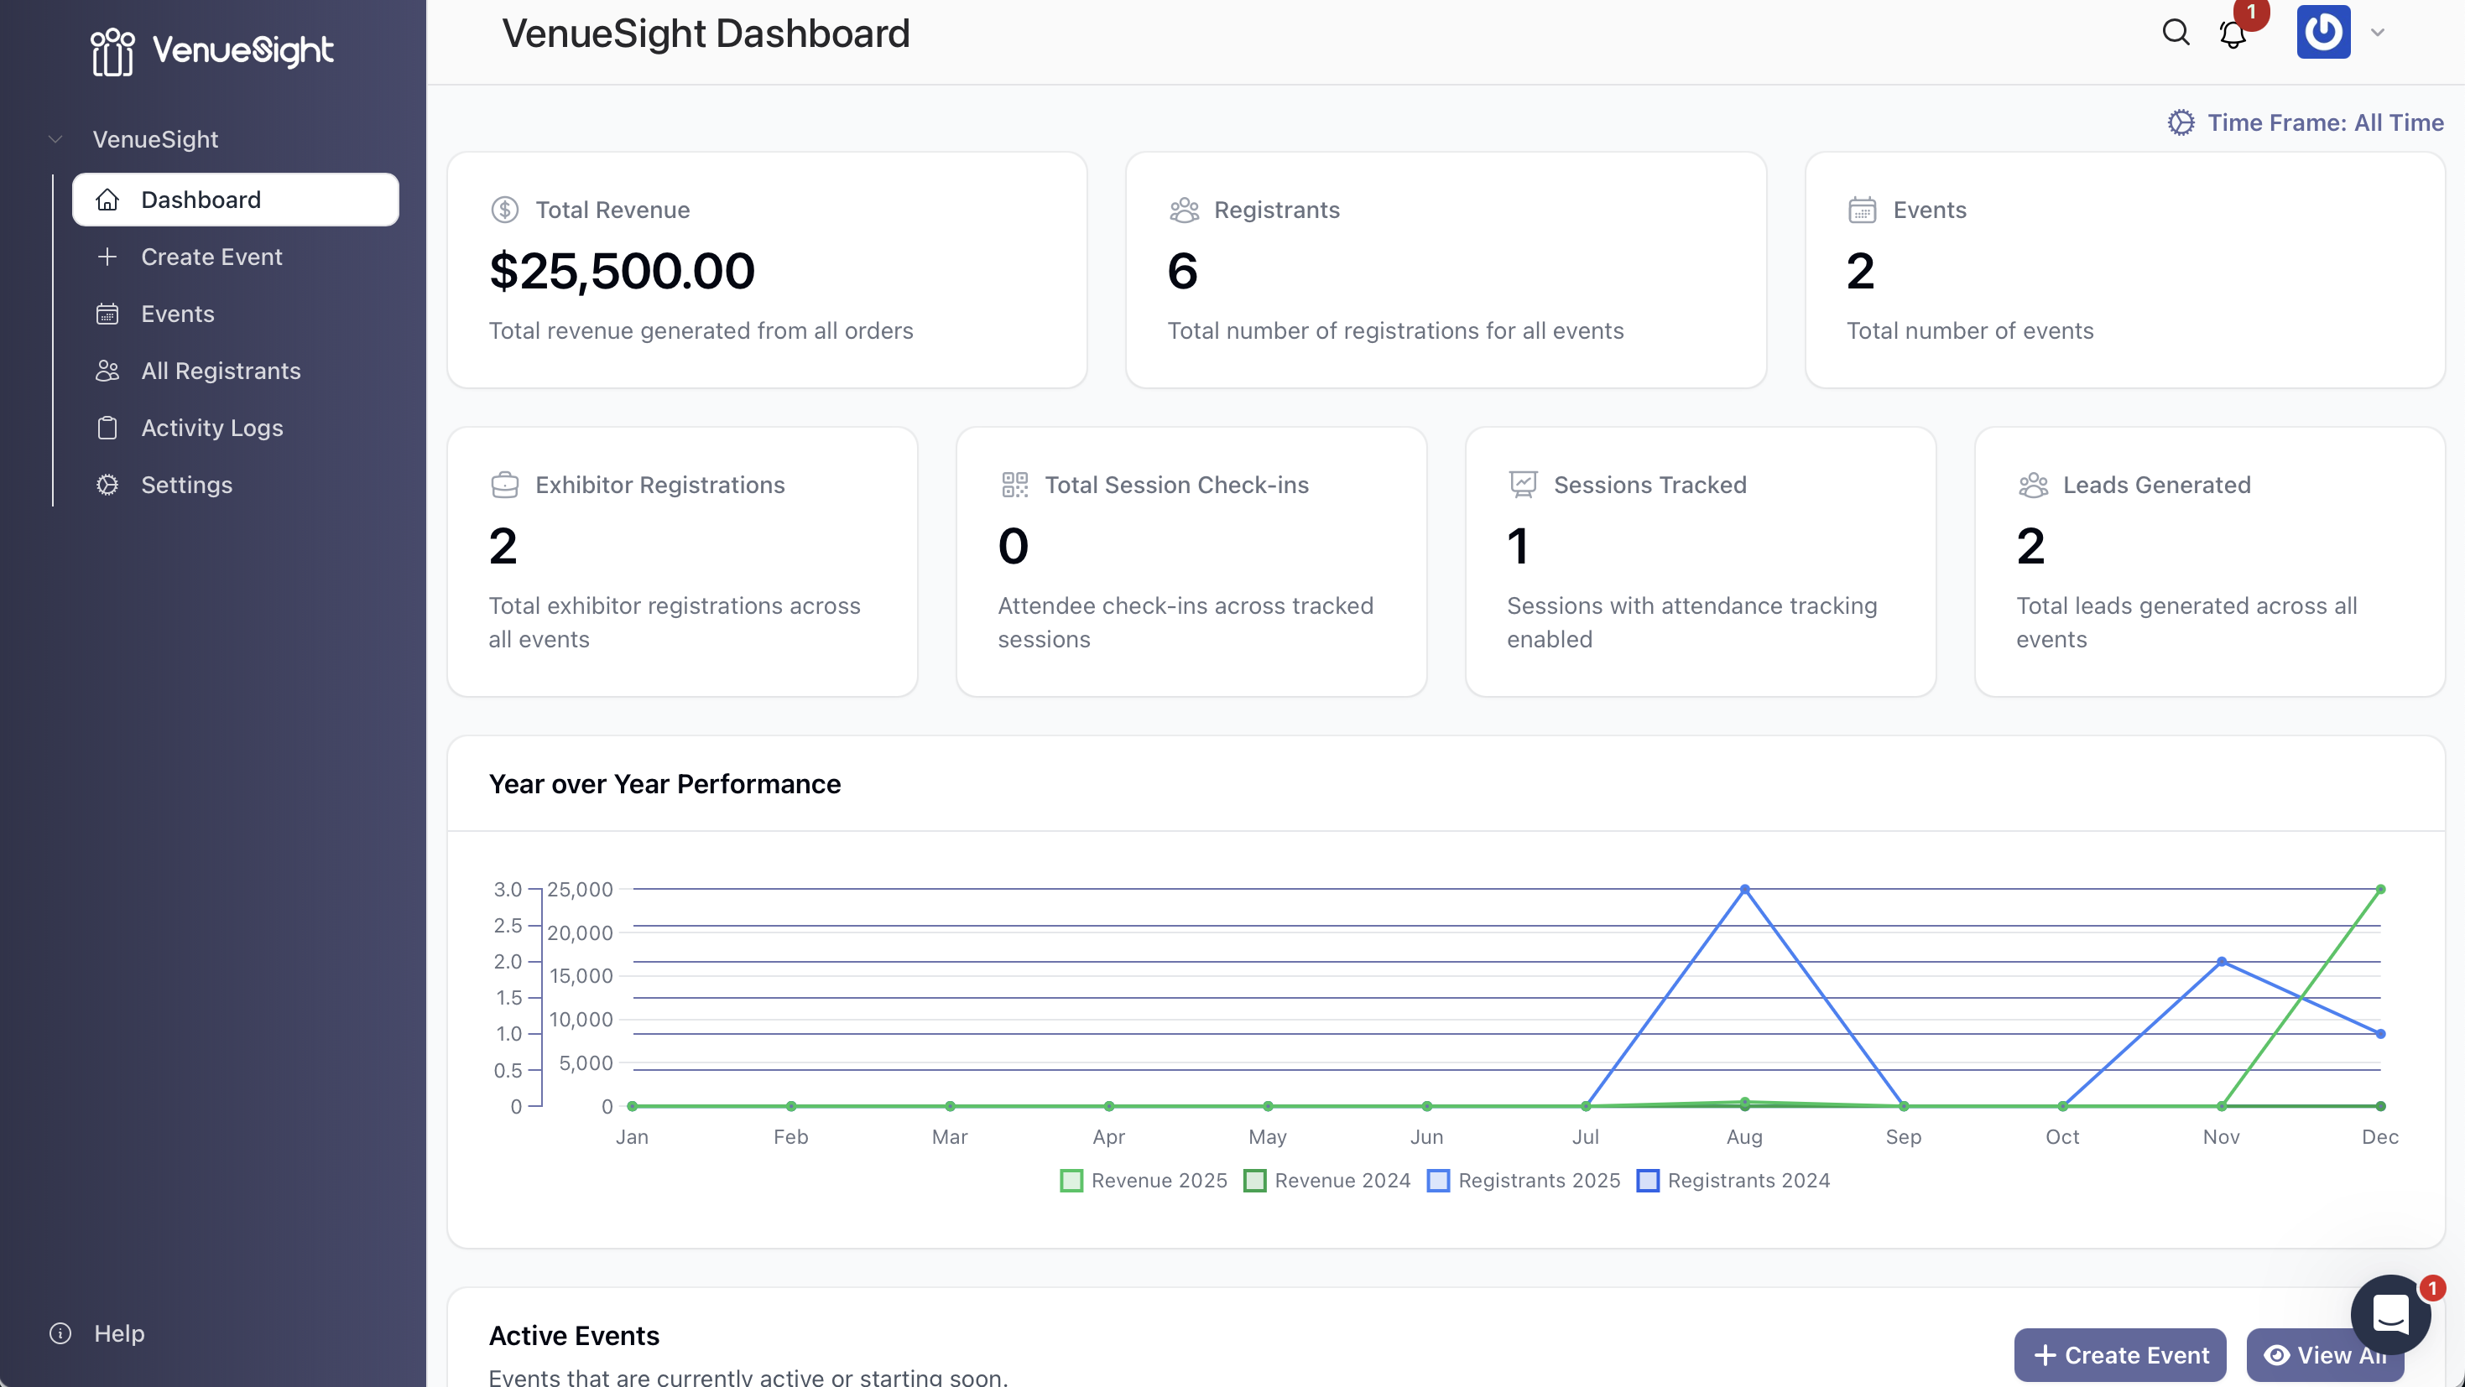This screenshot has height=1387, width=2465.
Task: Click the Total Revenue dollar icon
Action: pos(504,210)
